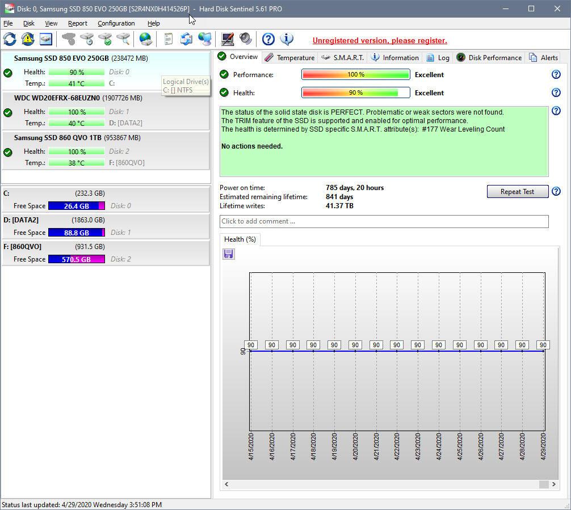Viewport: 571px width, 510px height.
Task: Click the comment input field
Action: click(x=384, y=221)
